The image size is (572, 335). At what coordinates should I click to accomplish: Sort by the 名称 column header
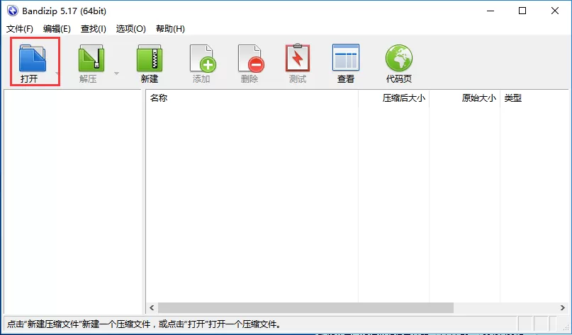pyautogui.click(x=252, y=98)
